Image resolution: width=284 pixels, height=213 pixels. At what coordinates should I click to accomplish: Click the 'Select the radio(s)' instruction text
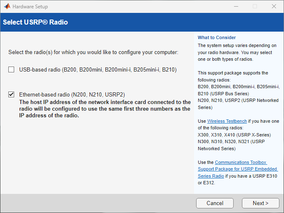pos(93,52)
